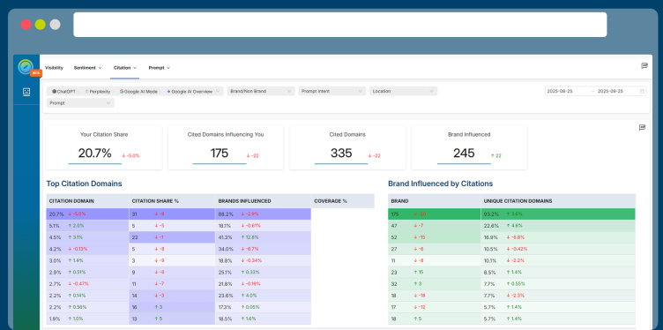Click the 88.2% brands influenced cell
Image resolution: width=663 pixels, height=330 pixels.
[263, 214]
